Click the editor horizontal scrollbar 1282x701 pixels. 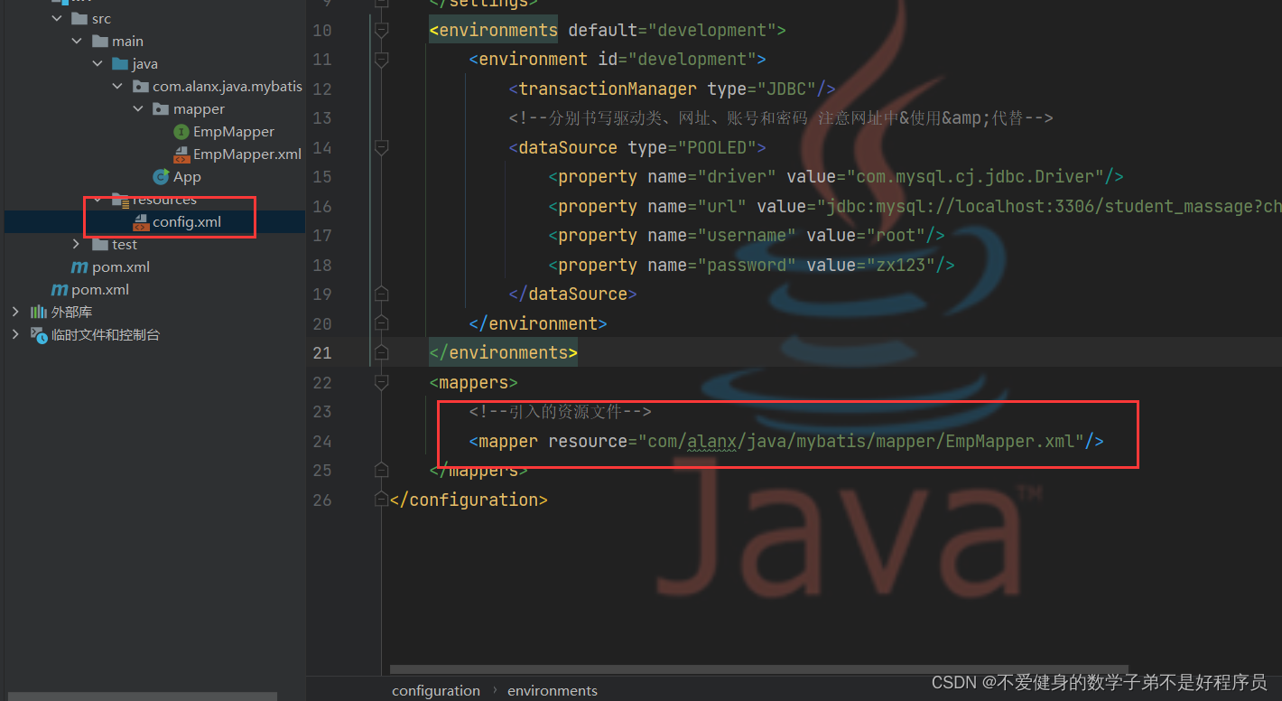click(x=759, y=670)
